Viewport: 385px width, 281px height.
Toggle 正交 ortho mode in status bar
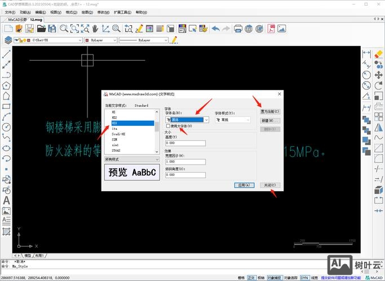[x=251, y=277]
